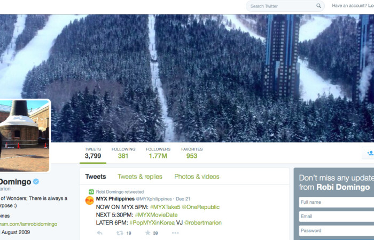
Task: Open the @robertmarion mention link
Action: tap(203, 222)
